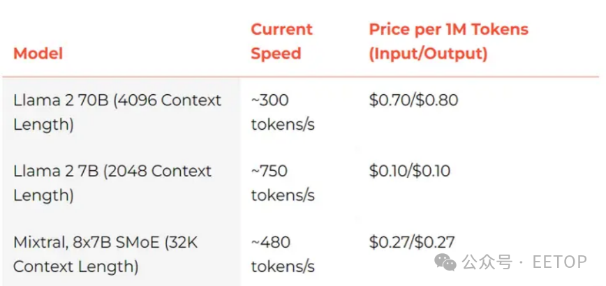Screen dimensions: 606x286
Task: Click the 32K Context Length text
Action: [105, 255]
